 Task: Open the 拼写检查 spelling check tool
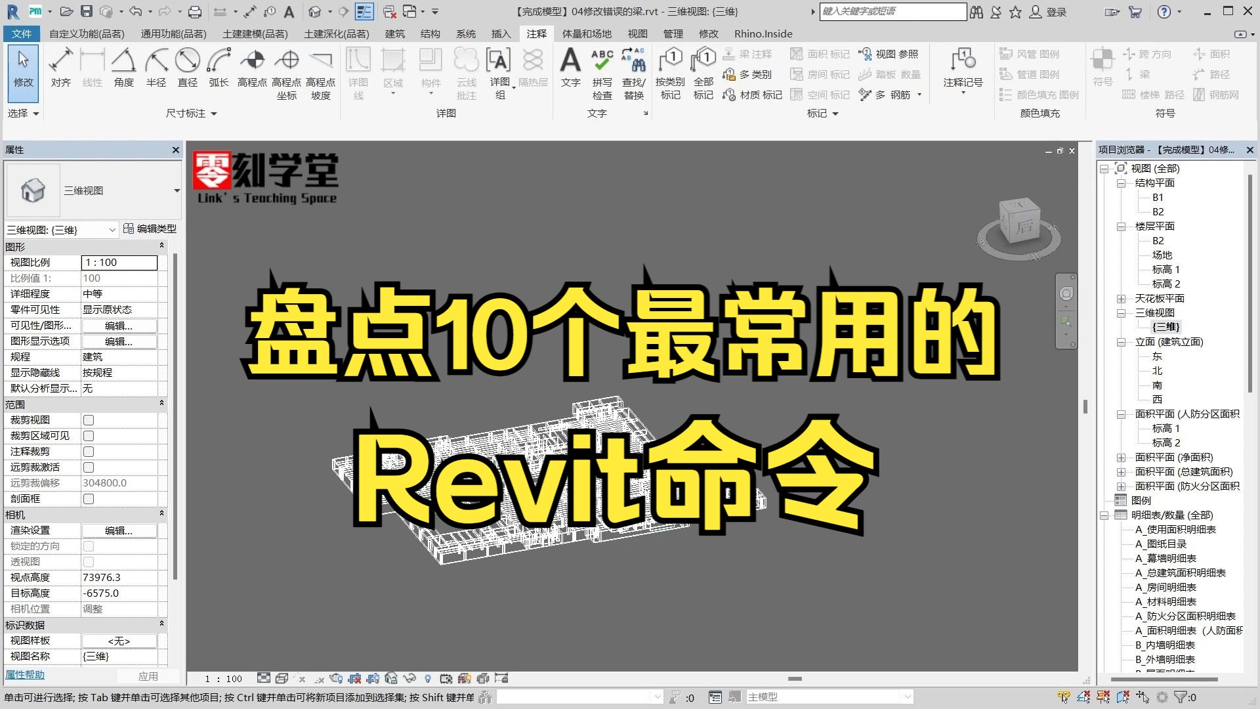tap(601, 72)
